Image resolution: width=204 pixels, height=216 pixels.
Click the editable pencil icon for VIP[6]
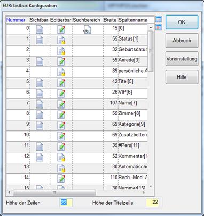pos(61,94)
